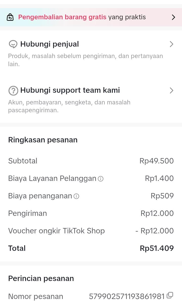The height and width of the screenshot is (301, 182).
Task: Tap the Perincian pesanan heading
Action: 41,278
